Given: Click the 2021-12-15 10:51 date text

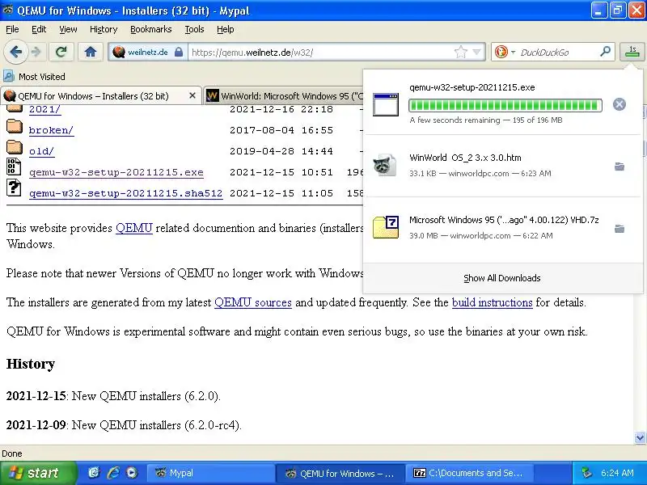Looking at the screenshot, I should pyautogui.click(x=281, y=172).
